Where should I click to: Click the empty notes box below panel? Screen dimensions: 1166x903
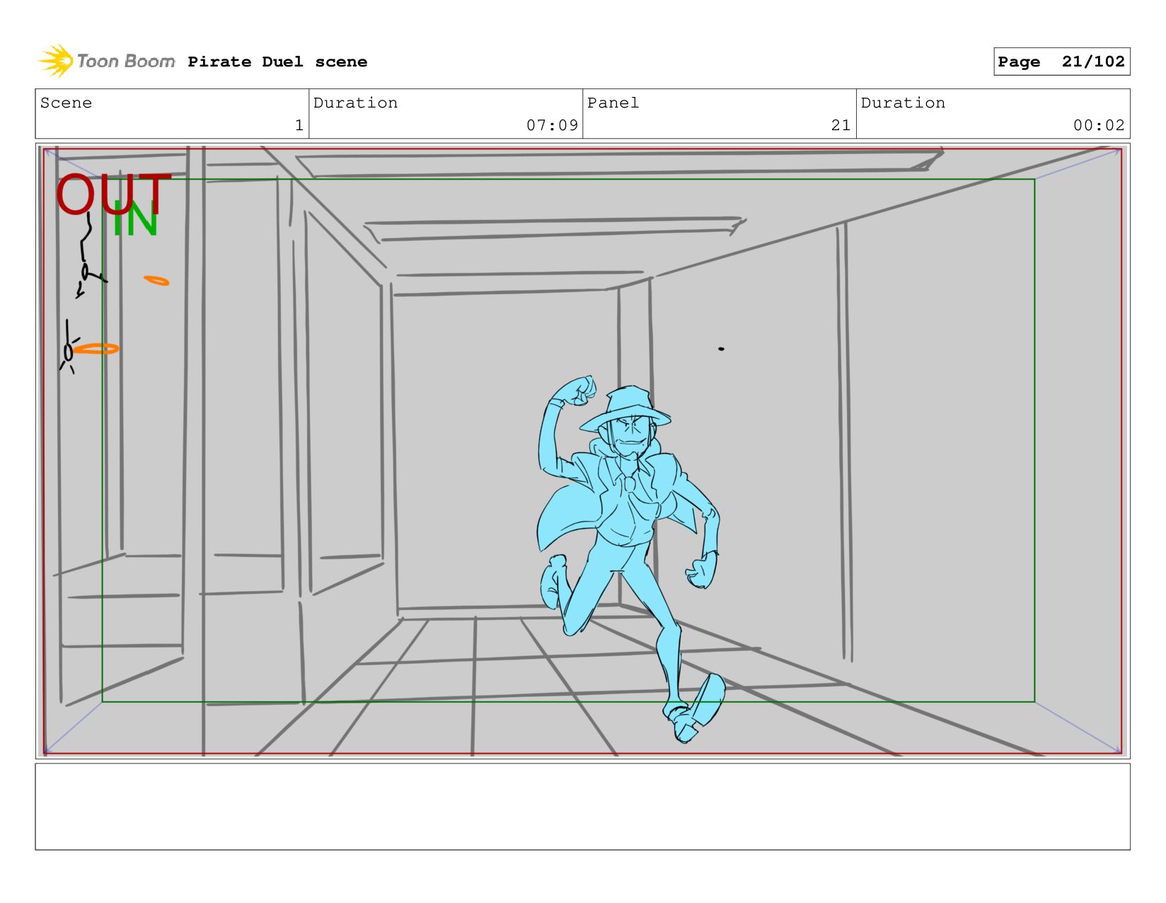[582, 807]
